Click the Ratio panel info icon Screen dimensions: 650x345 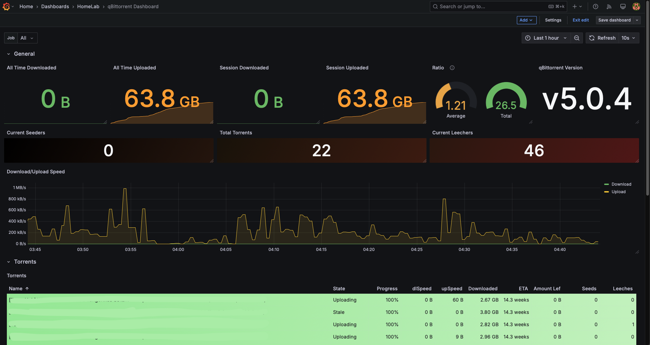point(452,68)
